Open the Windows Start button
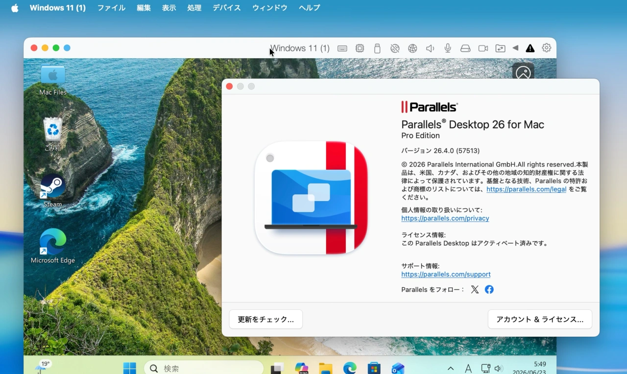 (x=130, y=368)
